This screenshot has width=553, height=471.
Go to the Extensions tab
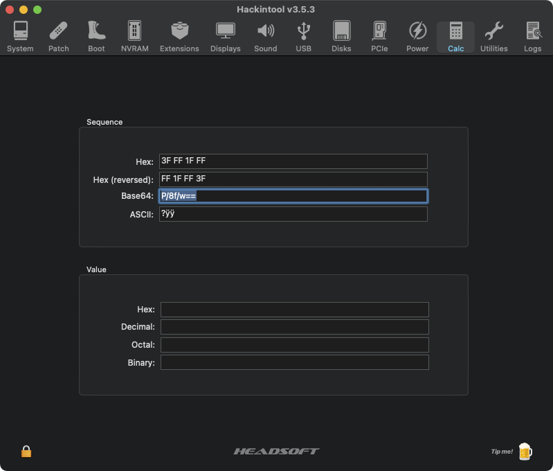pos(179,37)
